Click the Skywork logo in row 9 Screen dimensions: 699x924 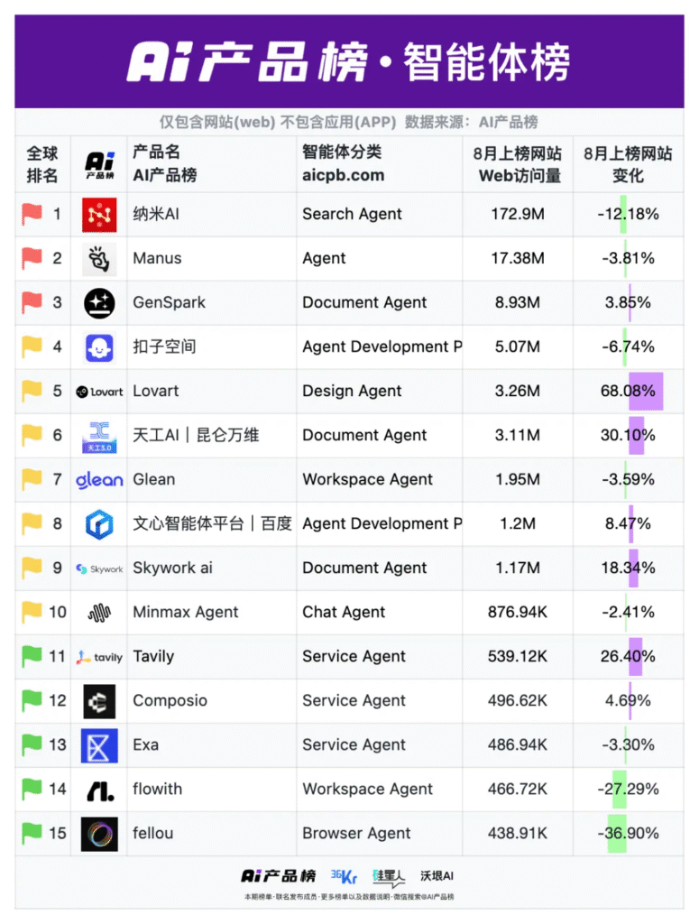point(99,568)
